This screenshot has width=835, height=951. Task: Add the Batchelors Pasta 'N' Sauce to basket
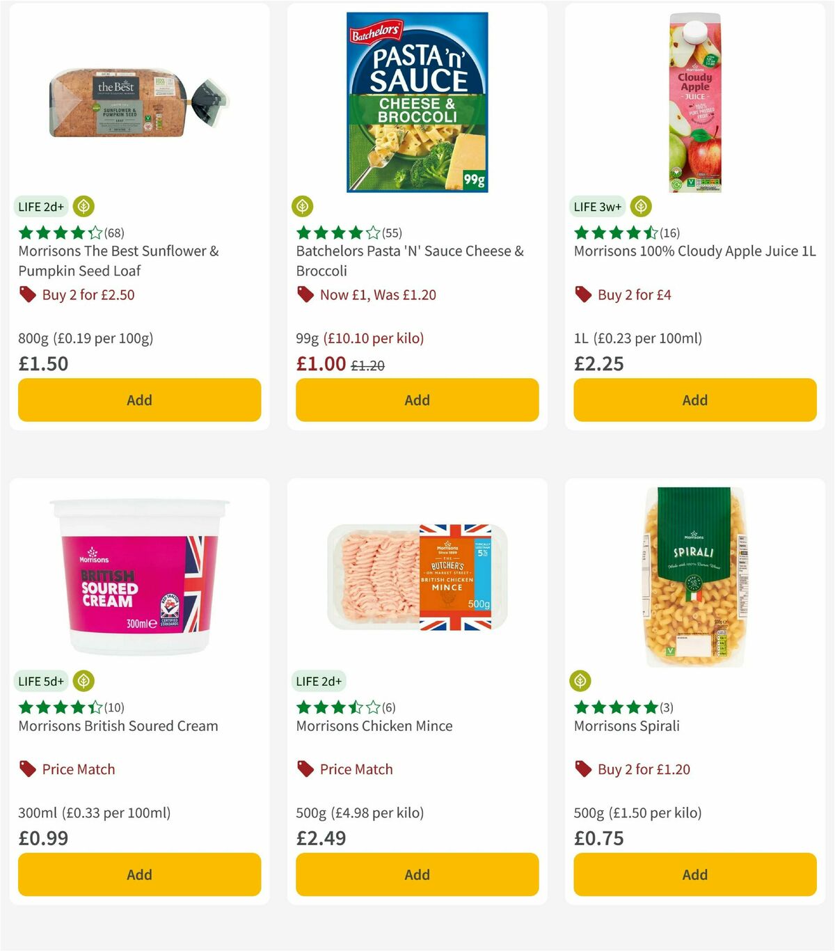pyautogui.click(x=416, y=400)
